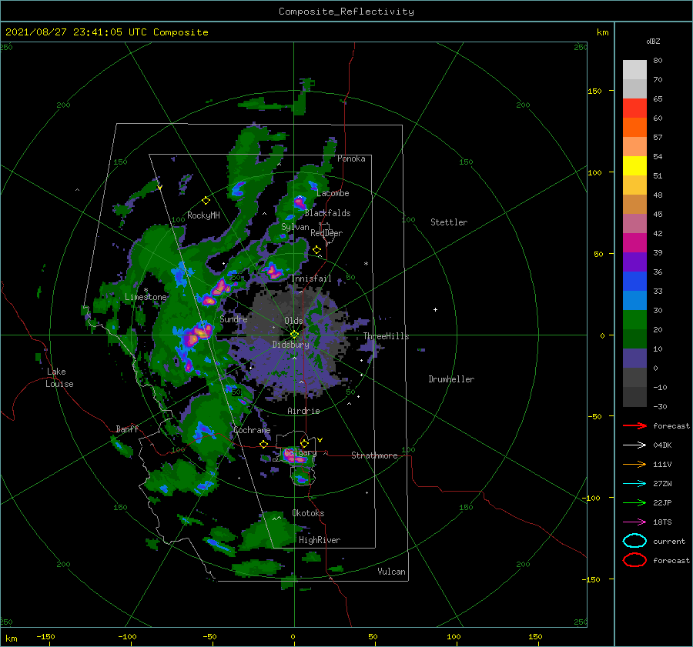Click the Ponoka label
Image resolution: width=693 pixels, height=647 pixels.
pos(351,158)
